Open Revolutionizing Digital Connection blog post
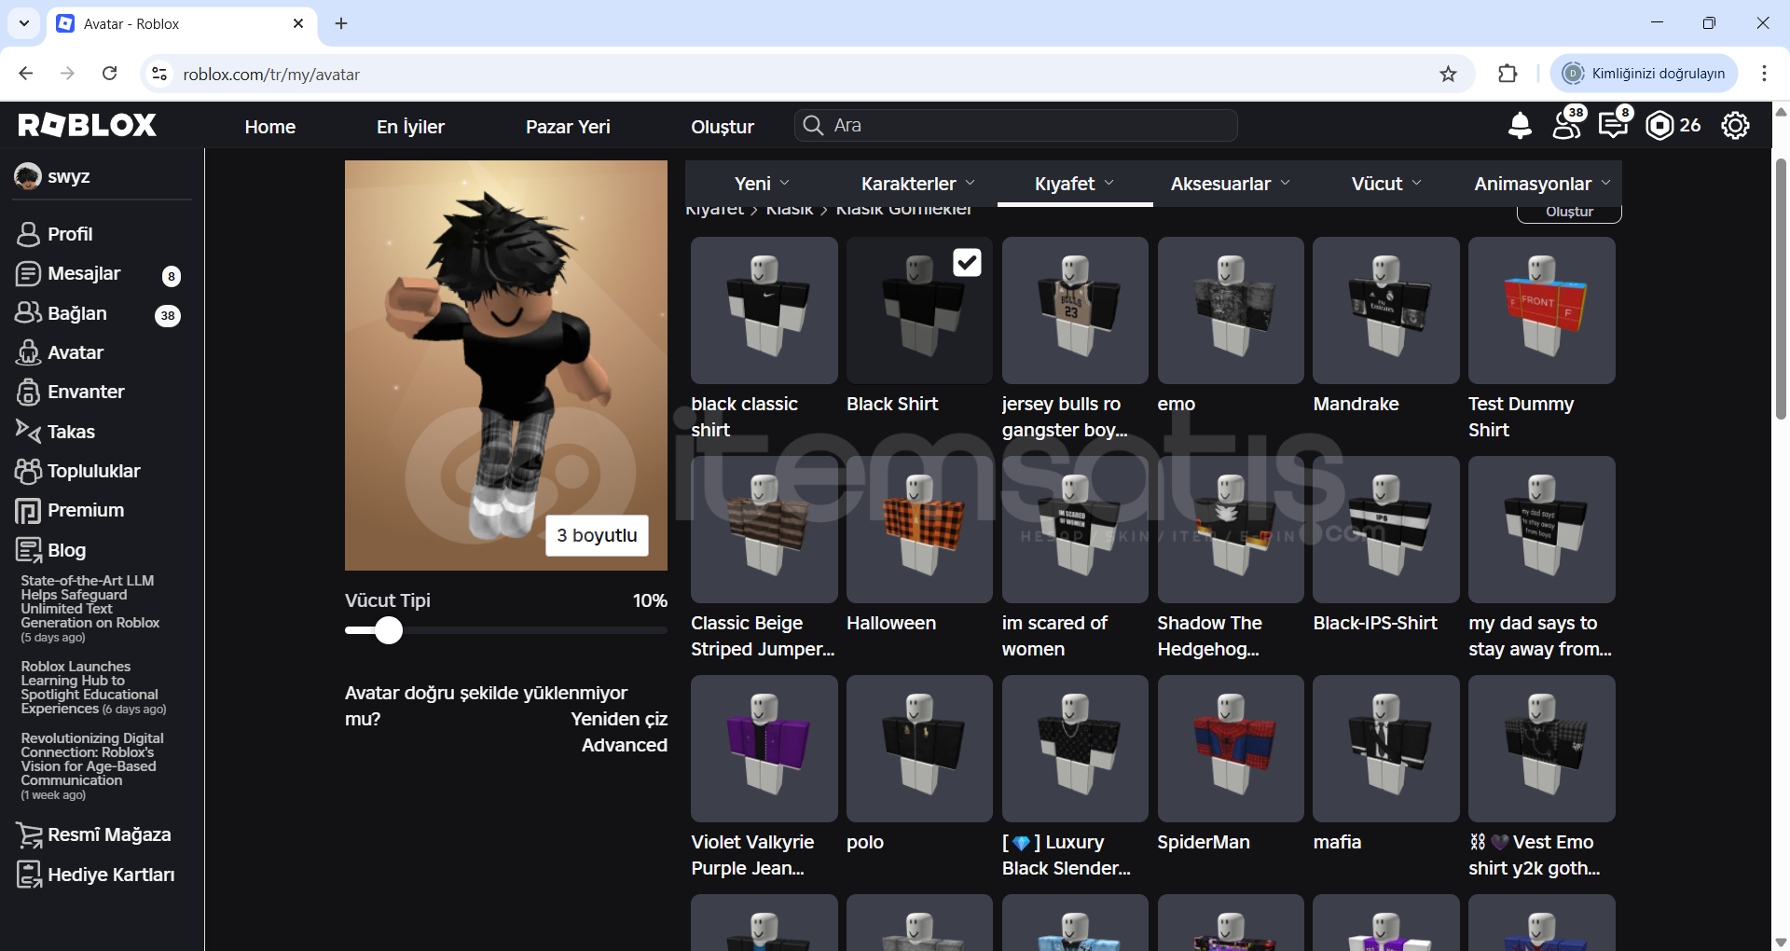 [x=92, y=766]
